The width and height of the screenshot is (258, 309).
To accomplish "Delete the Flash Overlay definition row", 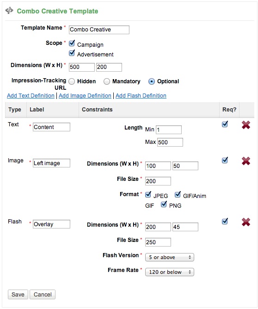I will tap(246, 222).
